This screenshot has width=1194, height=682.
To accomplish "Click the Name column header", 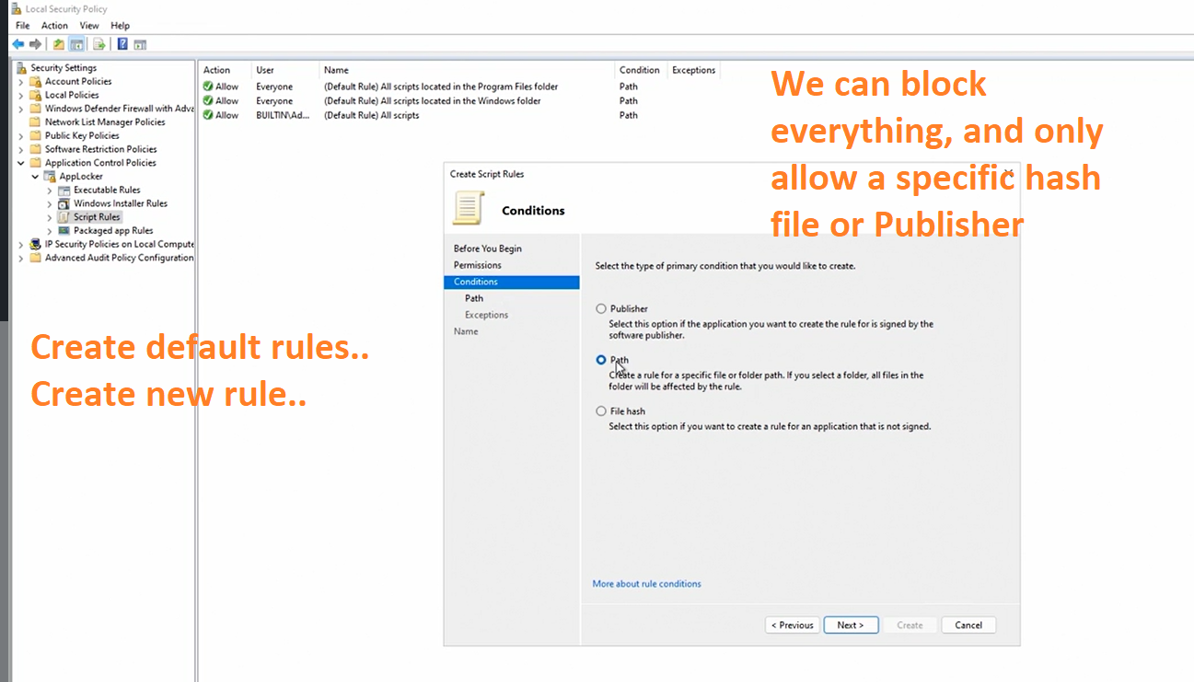I will (x=336, y=70).
